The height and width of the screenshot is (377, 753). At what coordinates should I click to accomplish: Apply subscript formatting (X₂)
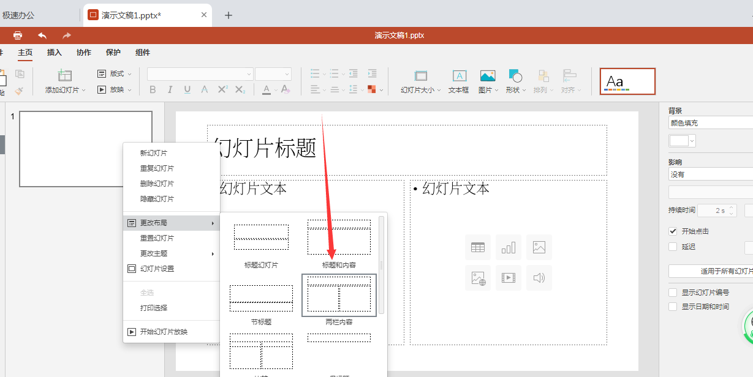(240, 90)
